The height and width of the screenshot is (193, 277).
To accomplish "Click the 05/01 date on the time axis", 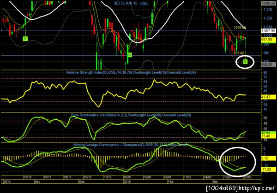I will click(127, 177).
